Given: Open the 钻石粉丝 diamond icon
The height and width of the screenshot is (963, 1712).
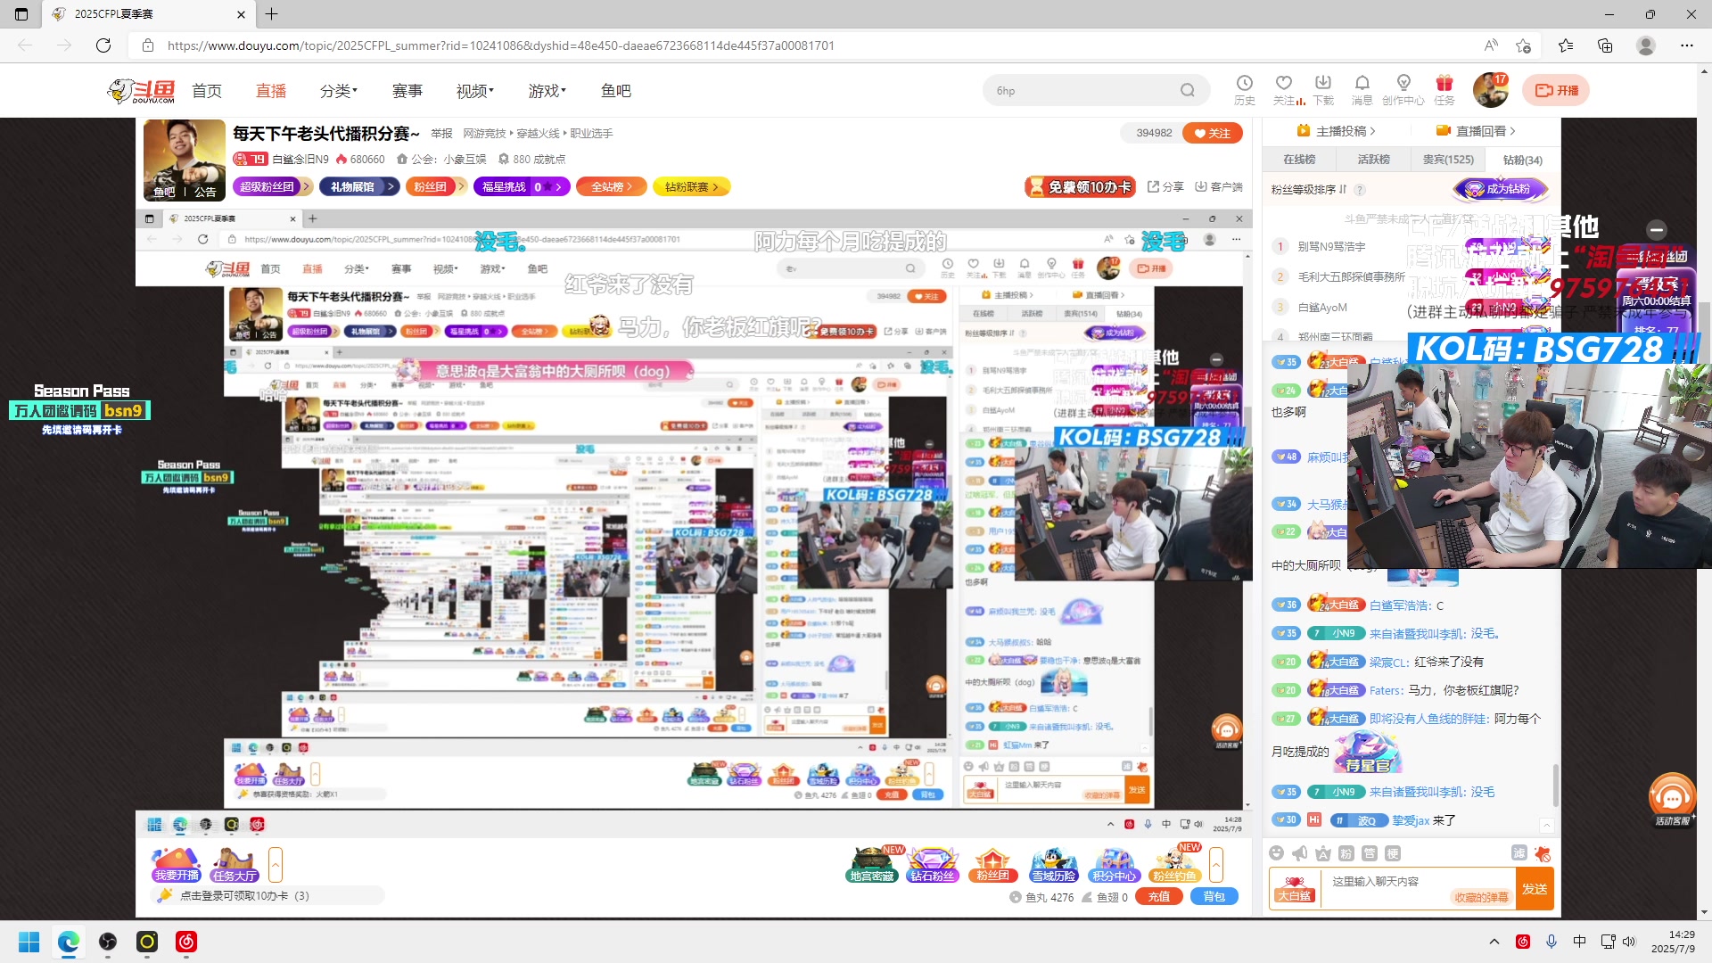Looking at the screenshot, I should click(932, 865).
